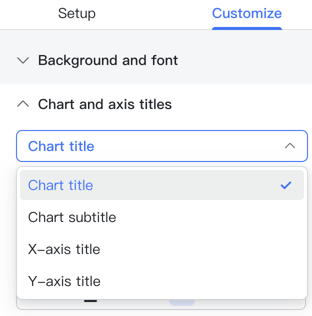Click the blue checkmark beside Chart title option
The height and width of the screenshot is (316, 312).
point(286,185)
